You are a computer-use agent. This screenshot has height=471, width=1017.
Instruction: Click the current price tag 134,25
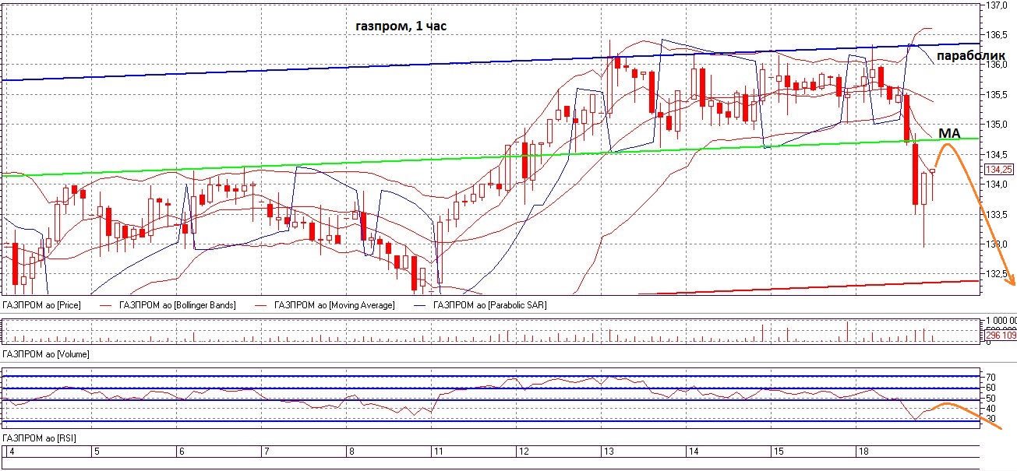pos(998,169)
